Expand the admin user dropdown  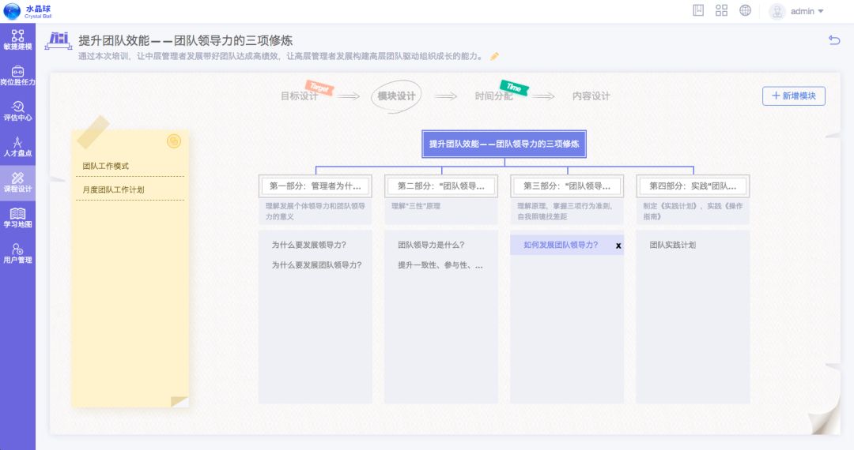pyautogui.click(x=797, y=11)
